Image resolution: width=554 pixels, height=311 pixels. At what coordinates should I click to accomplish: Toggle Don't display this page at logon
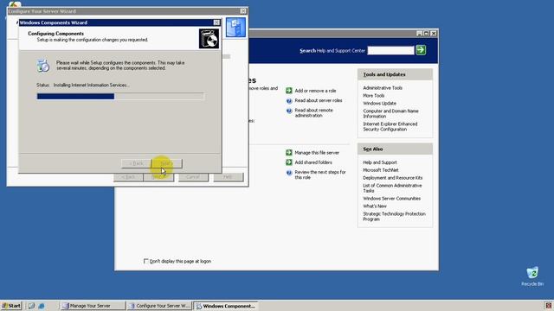[x=146, y=261]
